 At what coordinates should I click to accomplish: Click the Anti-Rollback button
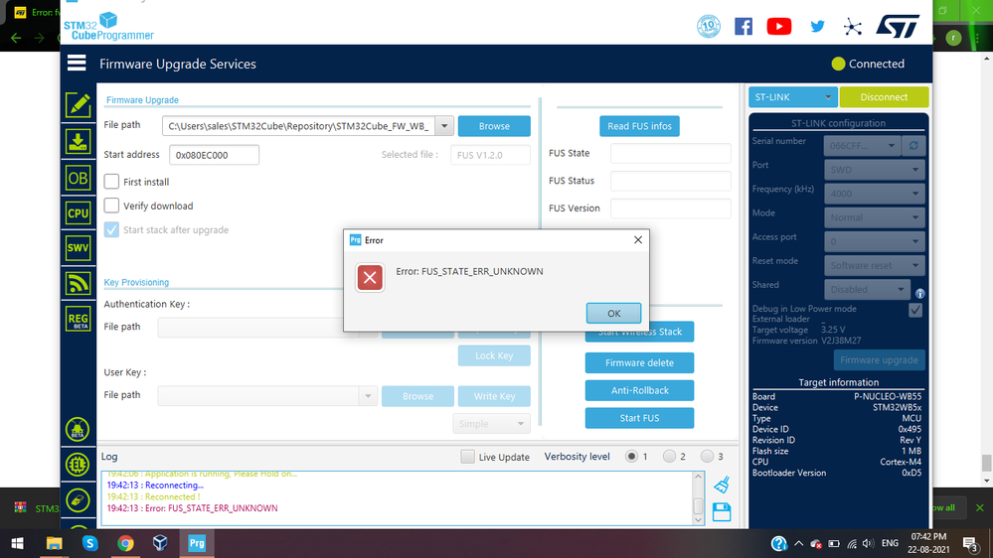[x=639, y=390]
